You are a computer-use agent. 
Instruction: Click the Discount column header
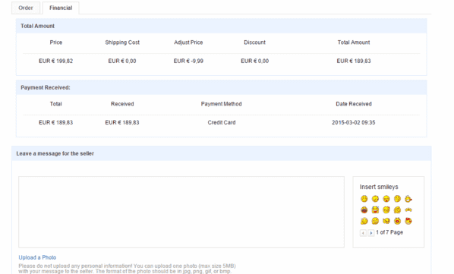click(x=255, y=43)
